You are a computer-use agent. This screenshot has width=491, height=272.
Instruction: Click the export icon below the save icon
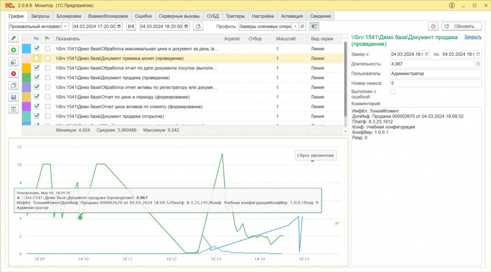(13, 109)
